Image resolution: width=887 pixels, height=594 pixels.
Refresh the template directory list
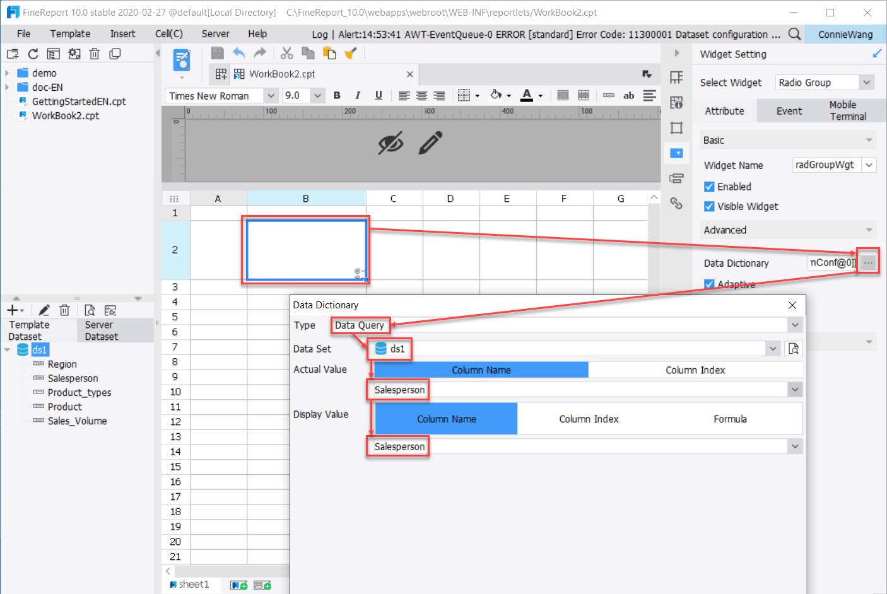coord(33,54)
